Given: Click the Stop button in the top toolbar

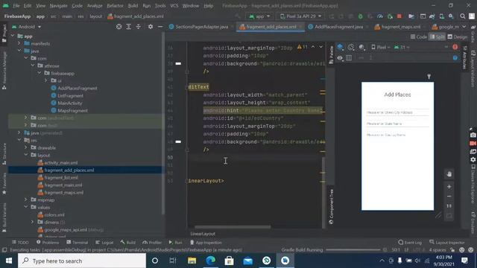Looking at the screenshot, I should [x=399, y=16].
